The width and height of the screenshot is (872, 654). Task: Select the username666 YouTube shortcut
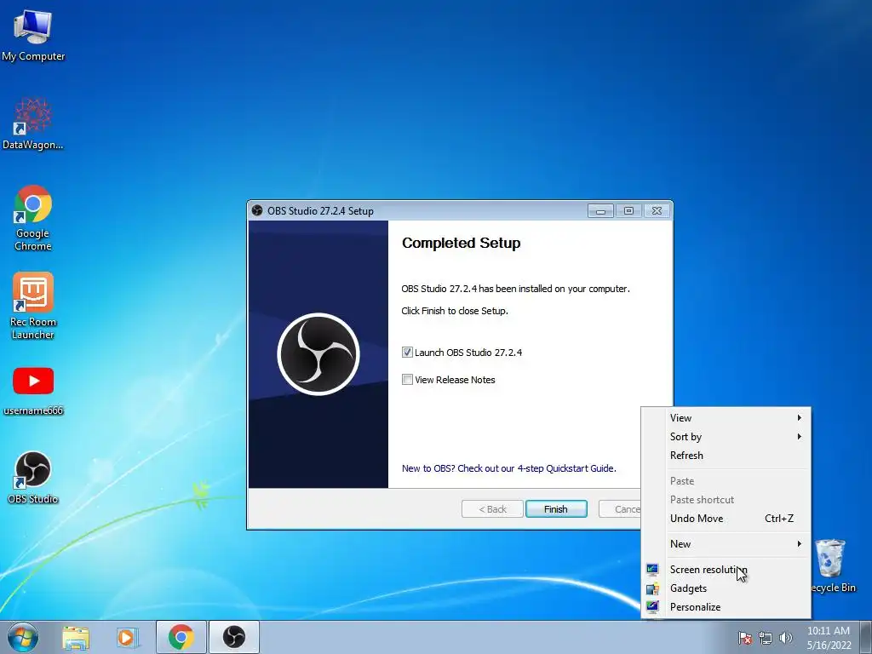click(33, 391)
